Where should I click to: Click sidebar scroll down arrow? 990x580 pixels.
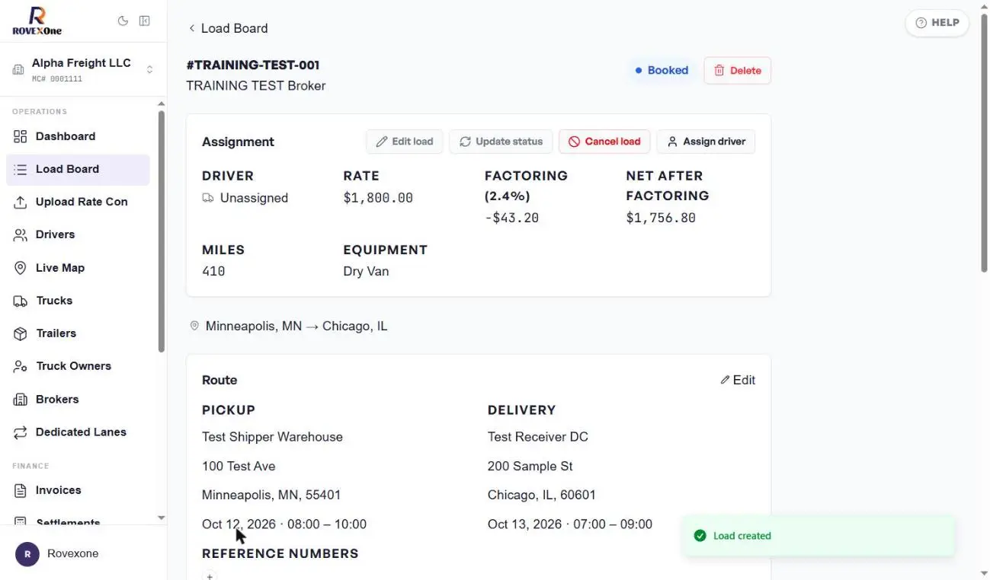161,518
